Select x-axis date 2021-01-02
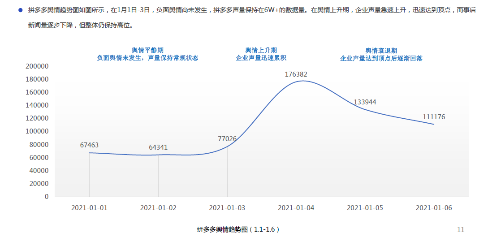Image resolution: width=488 pixels, height=237 pixels. (x=159, y=208)
